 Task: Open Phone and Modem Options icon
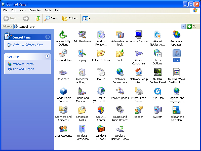82,91
